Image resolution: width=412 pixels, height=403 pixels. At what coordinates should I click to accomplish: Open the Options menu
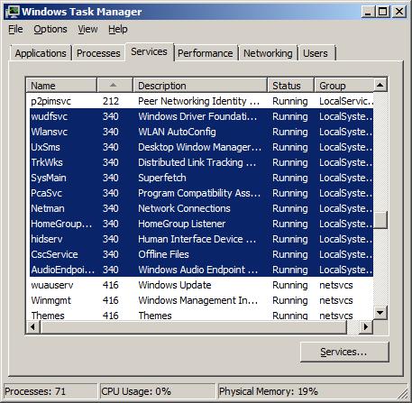(x=50, y=29)
